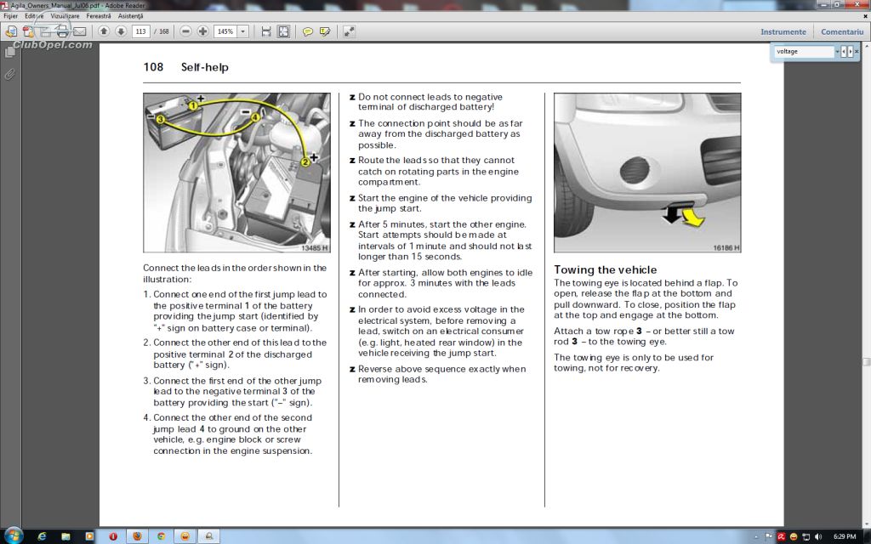
Task: Zoom out with the minus button
Action: [x=186, y=31]
